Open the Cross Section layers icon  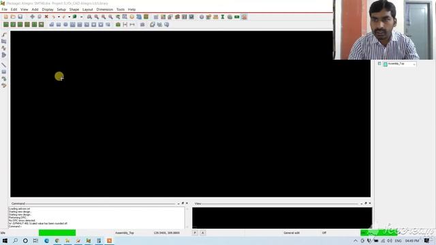pyautogui.click(x=177, y=17)
